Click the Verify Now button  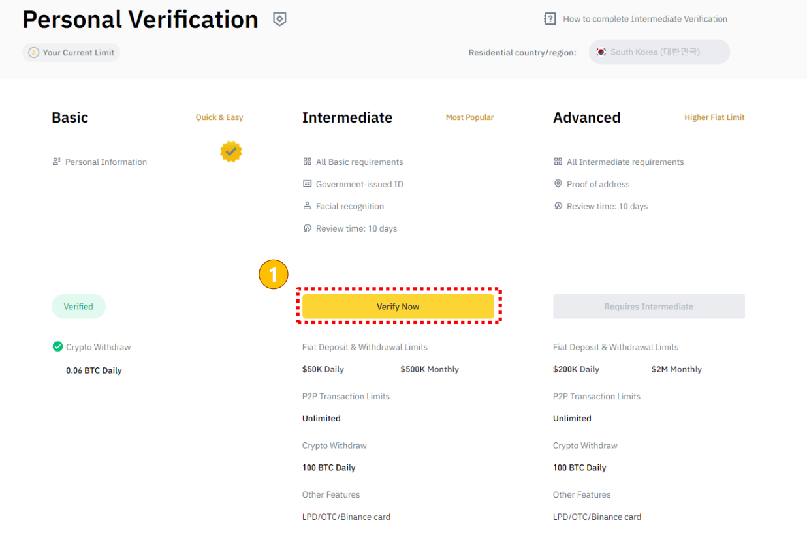click(x=398, y=307)
